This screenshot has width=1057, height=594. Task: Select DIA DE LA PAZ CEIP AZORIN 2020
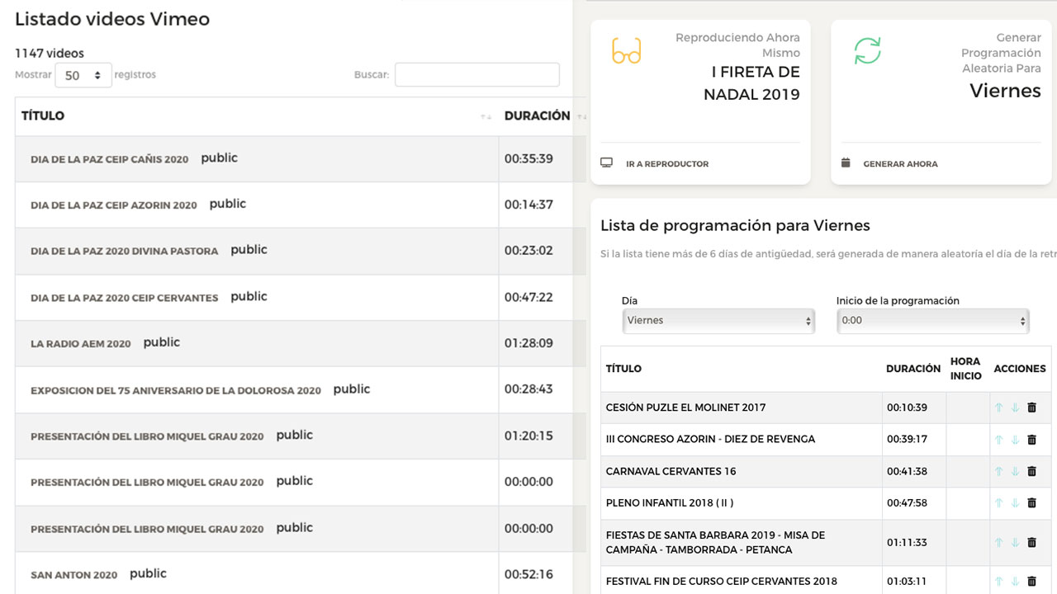point(114,205)
